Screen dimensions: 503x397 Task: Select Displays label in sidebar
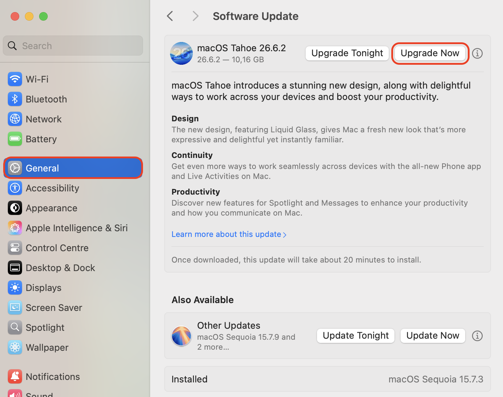tap(43, 288)
